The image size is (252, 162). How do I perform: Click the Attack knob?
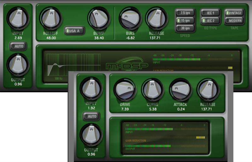pos(180,90)
